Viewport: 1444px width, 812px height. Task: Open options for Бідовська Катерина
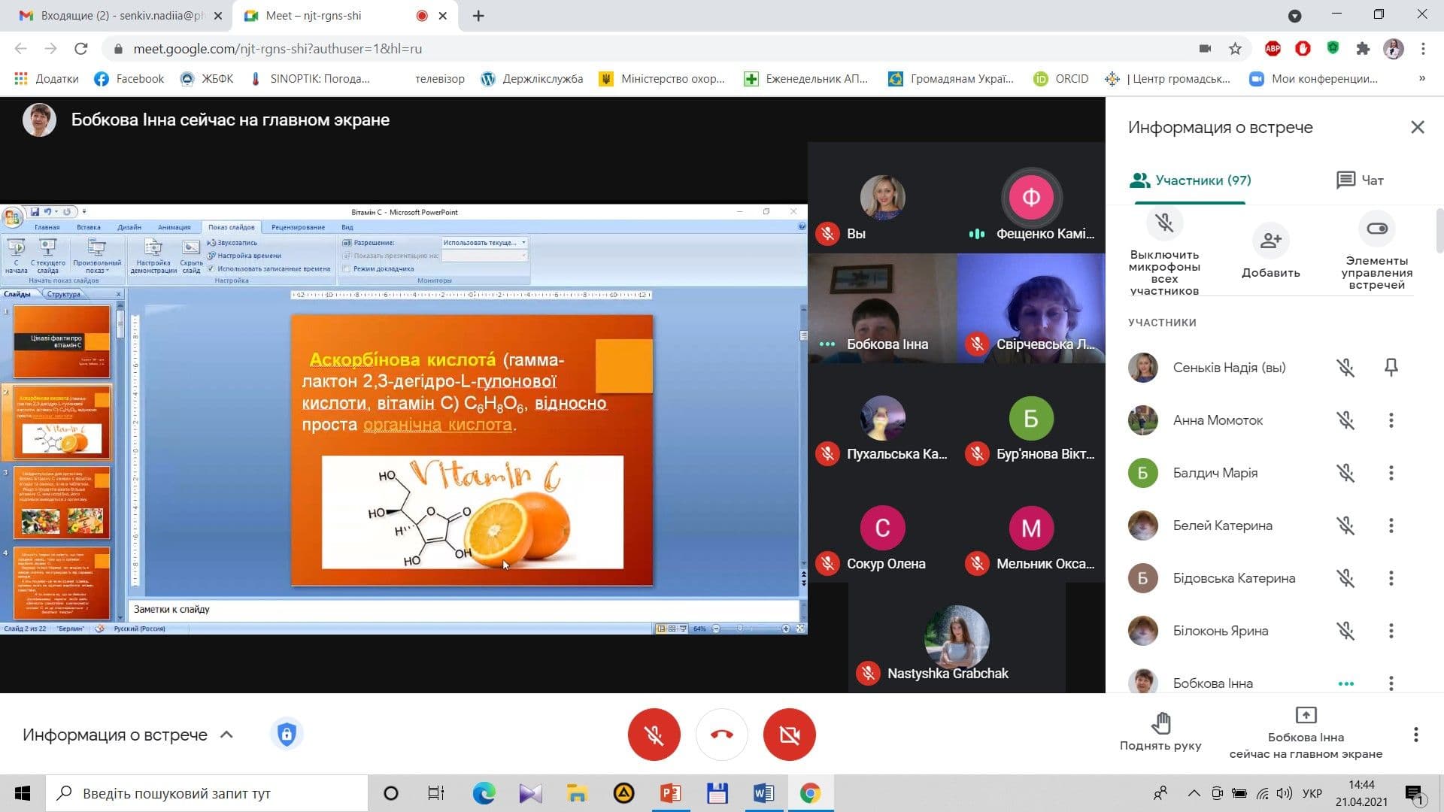1391,578
